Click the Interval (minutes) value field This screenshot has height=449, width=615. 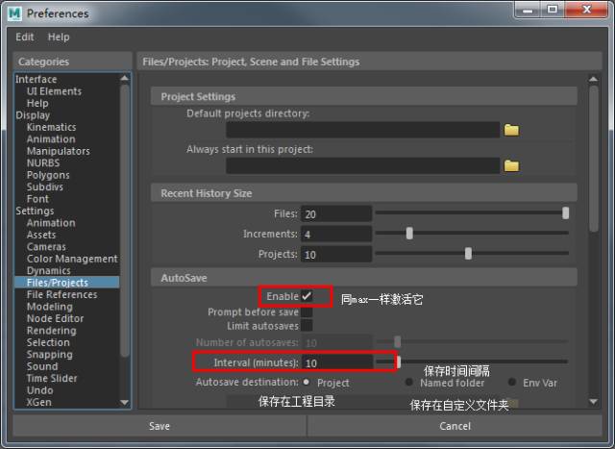[x=337, y=362]
